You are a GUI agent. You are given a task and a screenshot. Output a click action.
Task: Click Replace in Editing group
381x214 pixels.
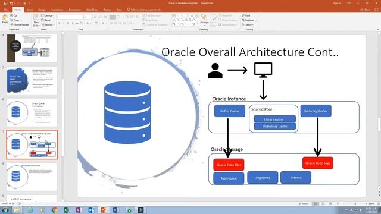pyautogui.click(x=249, y=20)
